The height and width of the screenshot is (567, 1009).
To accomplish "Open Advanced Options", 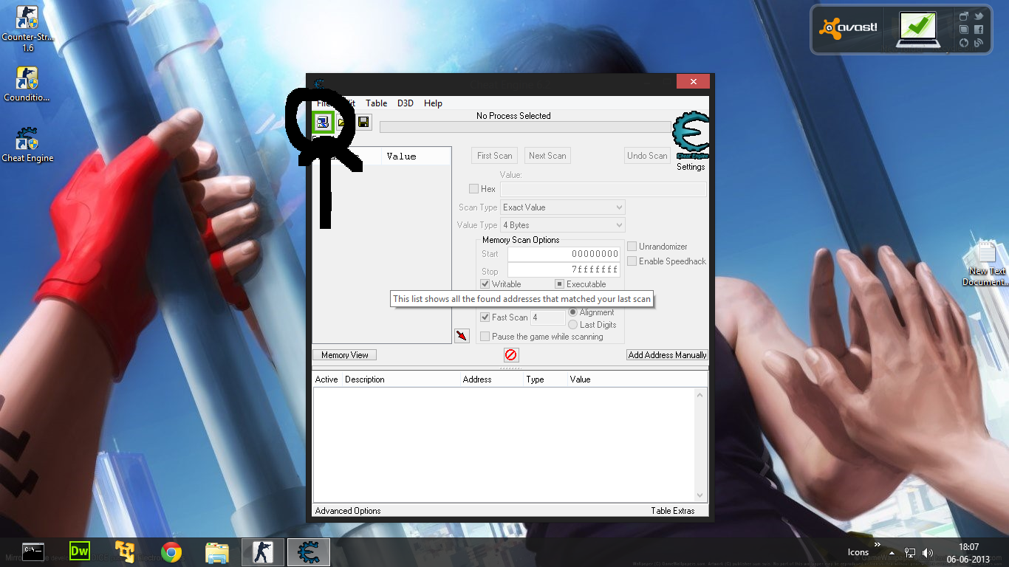I will point(348,511).
